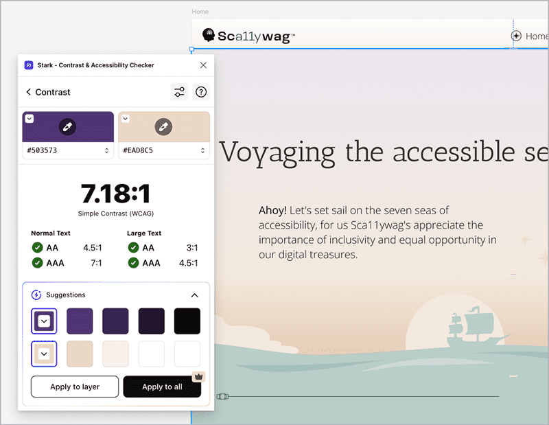The height and width of the screenshot is (425, 549).
Task: Select the black suggestion swatch
Action: point(187,321)
